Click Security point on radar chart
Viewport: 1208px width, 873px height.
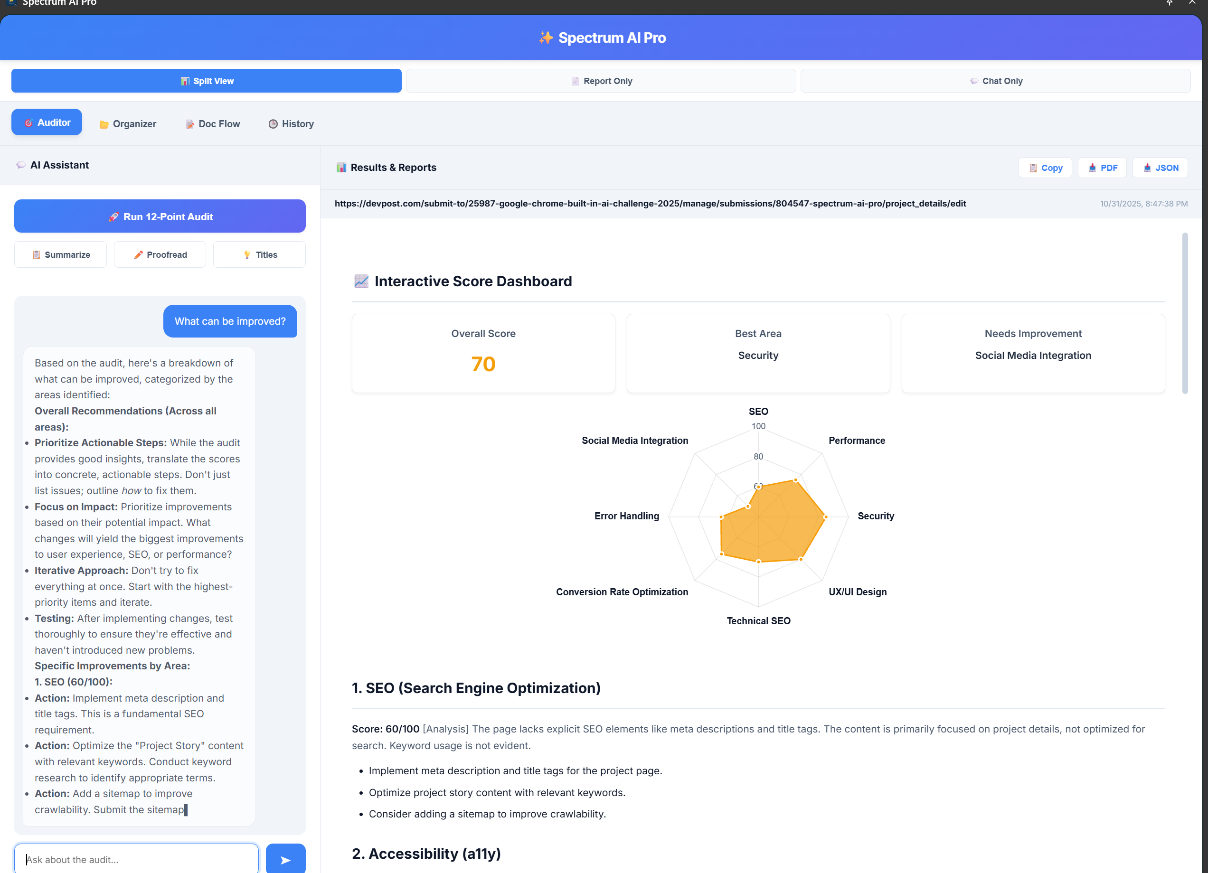tap(826, 516)
